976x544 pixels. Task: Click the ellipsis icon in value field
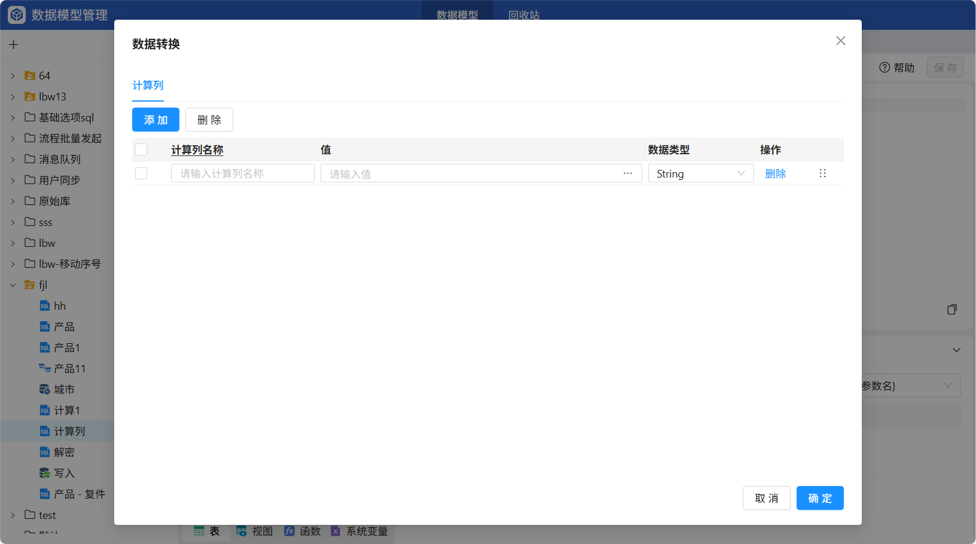pyautogui.click(x=627, y=173)
